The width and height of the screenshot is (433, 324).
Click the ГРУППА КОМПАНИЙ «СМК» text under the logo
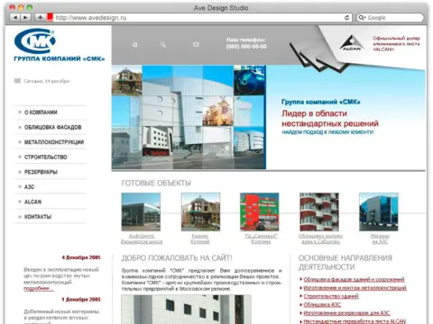click(60, 58)
